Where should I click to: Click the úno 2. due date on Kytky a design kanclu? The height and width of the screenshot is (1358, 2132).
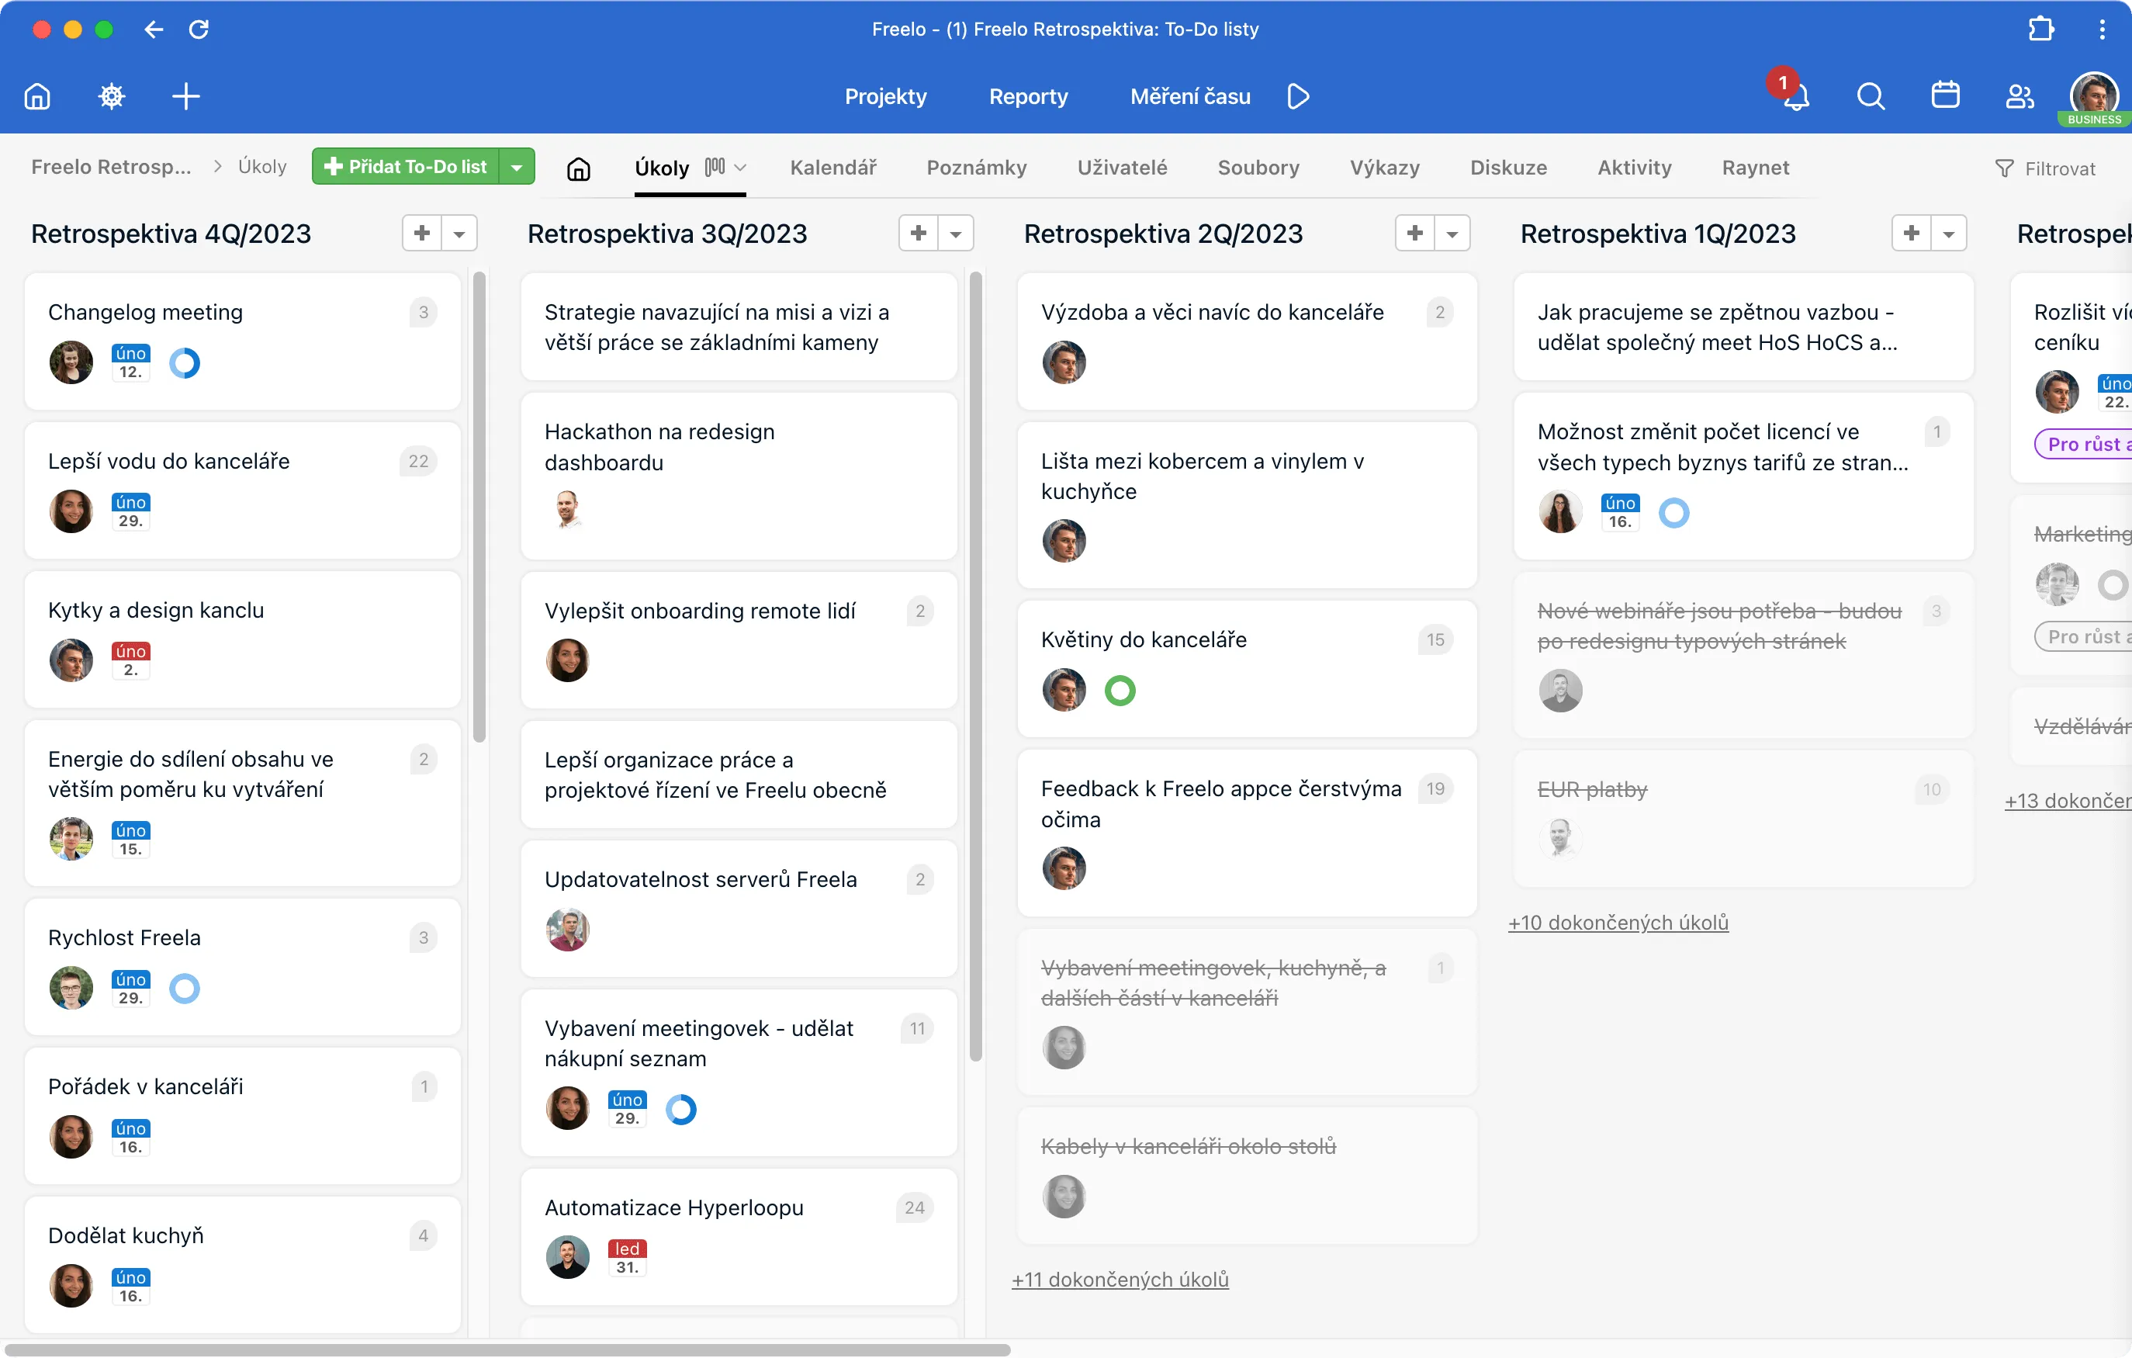pyautogui.click(x=131, y=660)
